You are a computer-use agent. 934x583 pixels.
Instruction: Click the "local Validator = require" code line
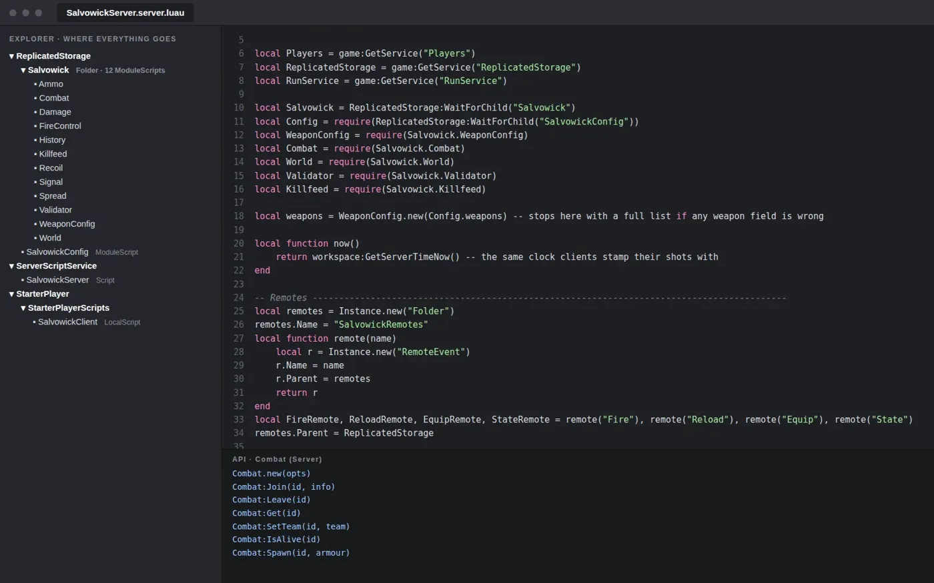(376, 176)
